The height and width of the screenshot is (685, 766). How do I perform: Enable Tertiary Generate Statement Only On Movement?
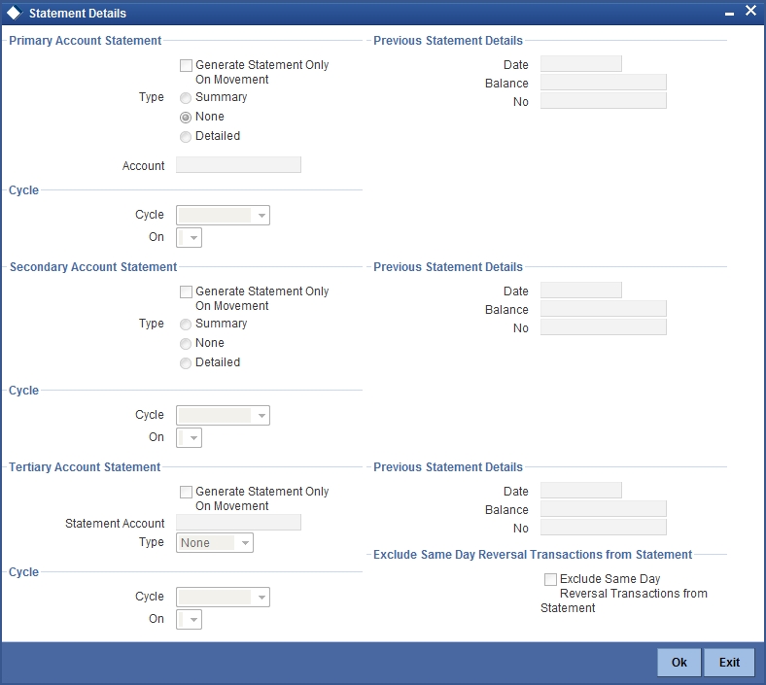tap(186, 493)
